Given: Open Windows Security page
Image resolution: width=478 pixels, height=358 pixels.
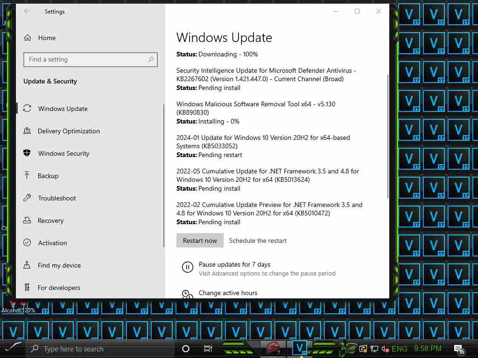Looking at the screenshot, I should [63, 153].
